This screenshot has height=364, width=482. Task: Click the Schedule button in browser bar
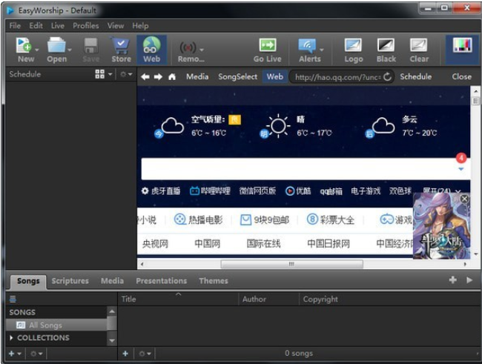pyautogui.click(x=415, y=76)
